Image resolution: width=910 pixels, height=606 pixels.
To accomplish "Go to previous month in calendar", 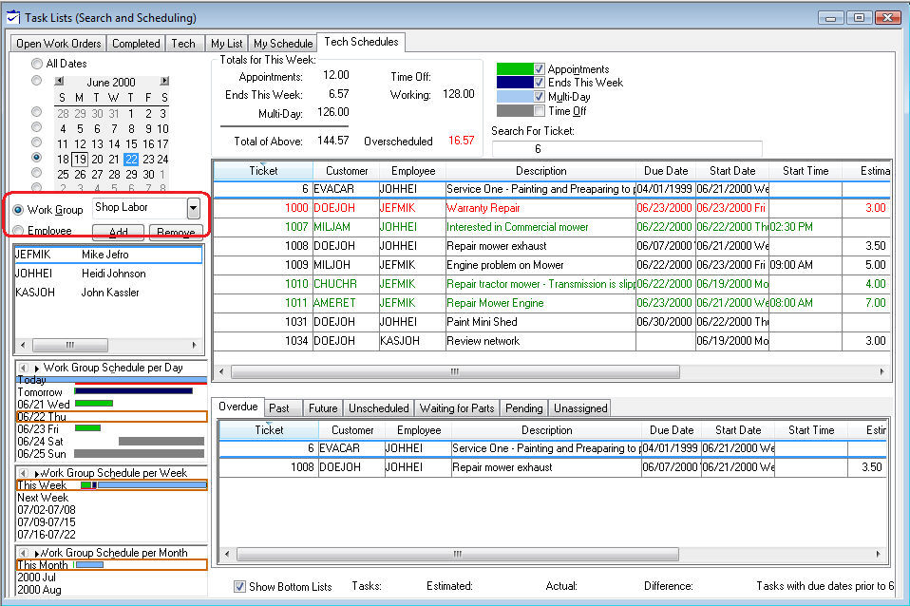I will click(x=60, y=82).
